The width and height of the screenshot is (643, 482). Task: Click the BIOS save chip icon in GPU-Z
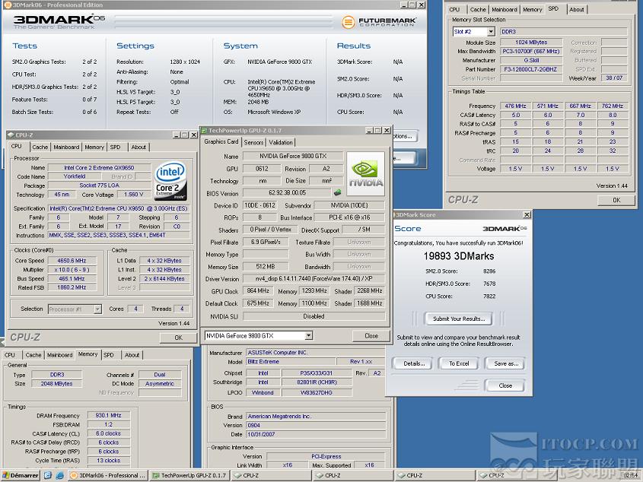[336, 193]
